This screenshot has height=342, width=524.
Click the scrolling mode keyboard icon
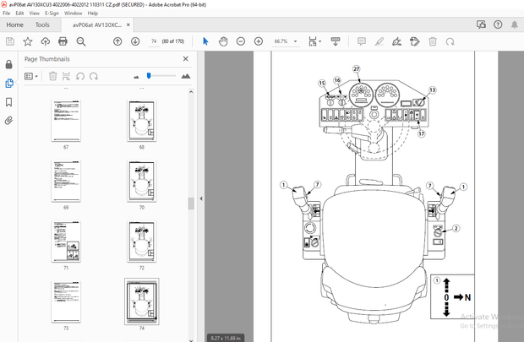(336, 41)
